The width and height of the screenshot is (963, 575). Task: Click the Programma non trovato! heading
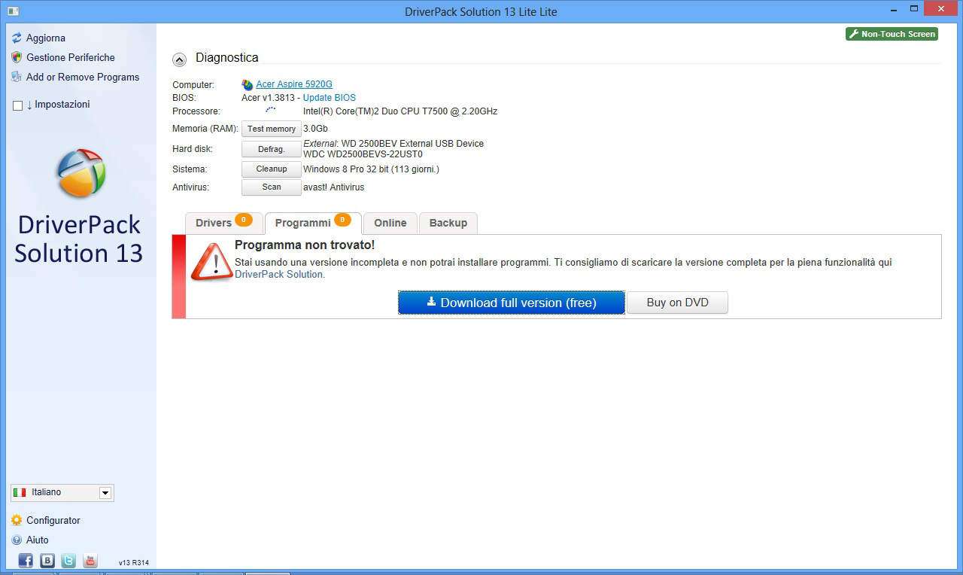point(305,245)
